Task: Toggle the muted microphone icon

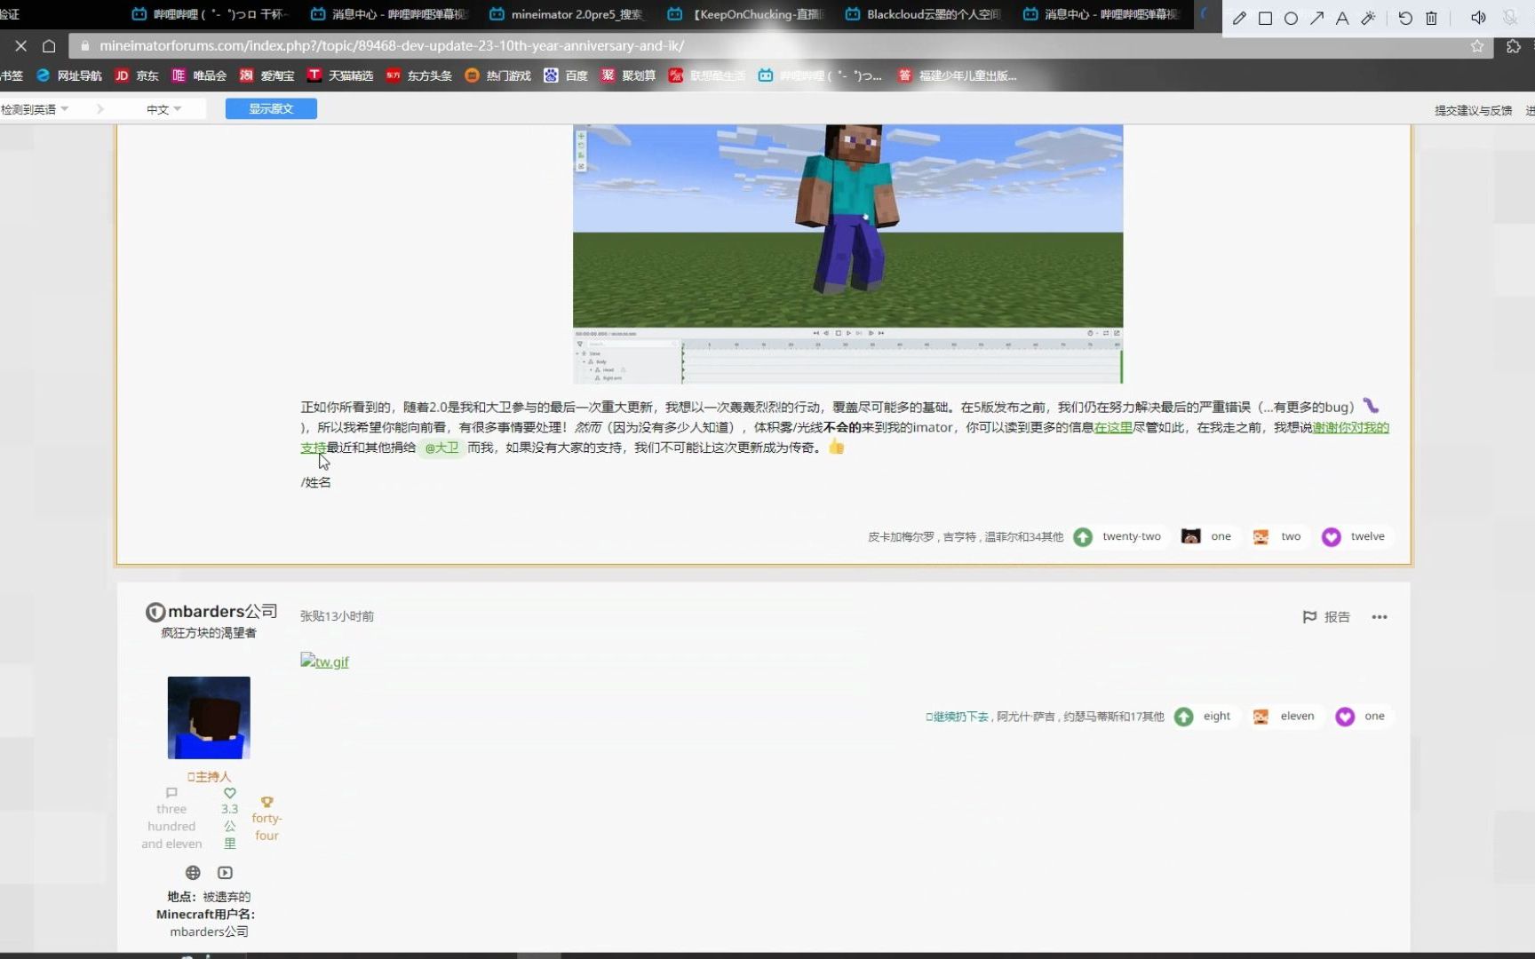Action: click(x=1510, y=18)
